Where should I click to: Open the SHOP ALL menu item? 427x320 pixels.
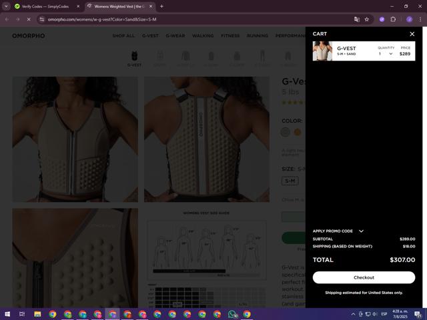point(123,35)
